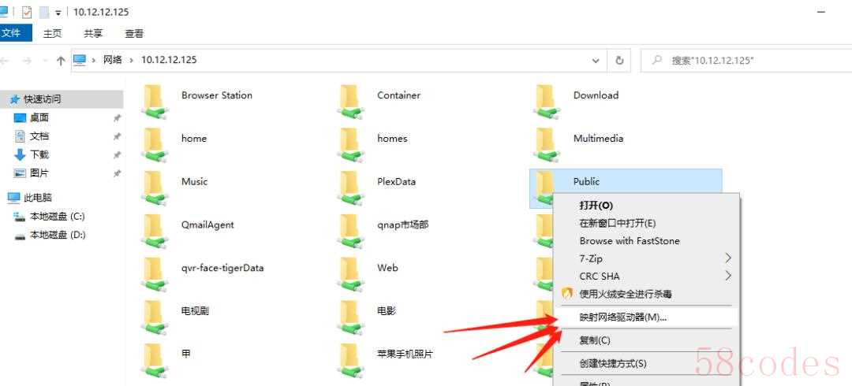Viewport: 852px width, 386px height.
Task: Select the QmailAgent shared folder icon
Action: [155, 232]
